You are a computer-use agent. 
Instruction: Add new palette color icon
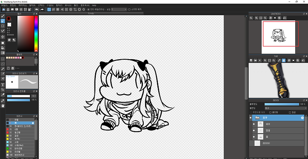click(x=9, y=68)
